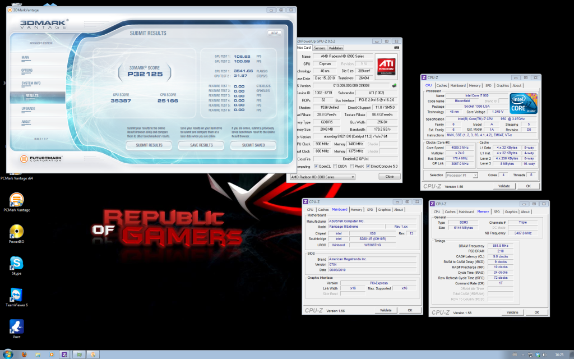Open Firefox from the taskbar
Viewport: 574px width, 359px height.
tap(24, 355)
